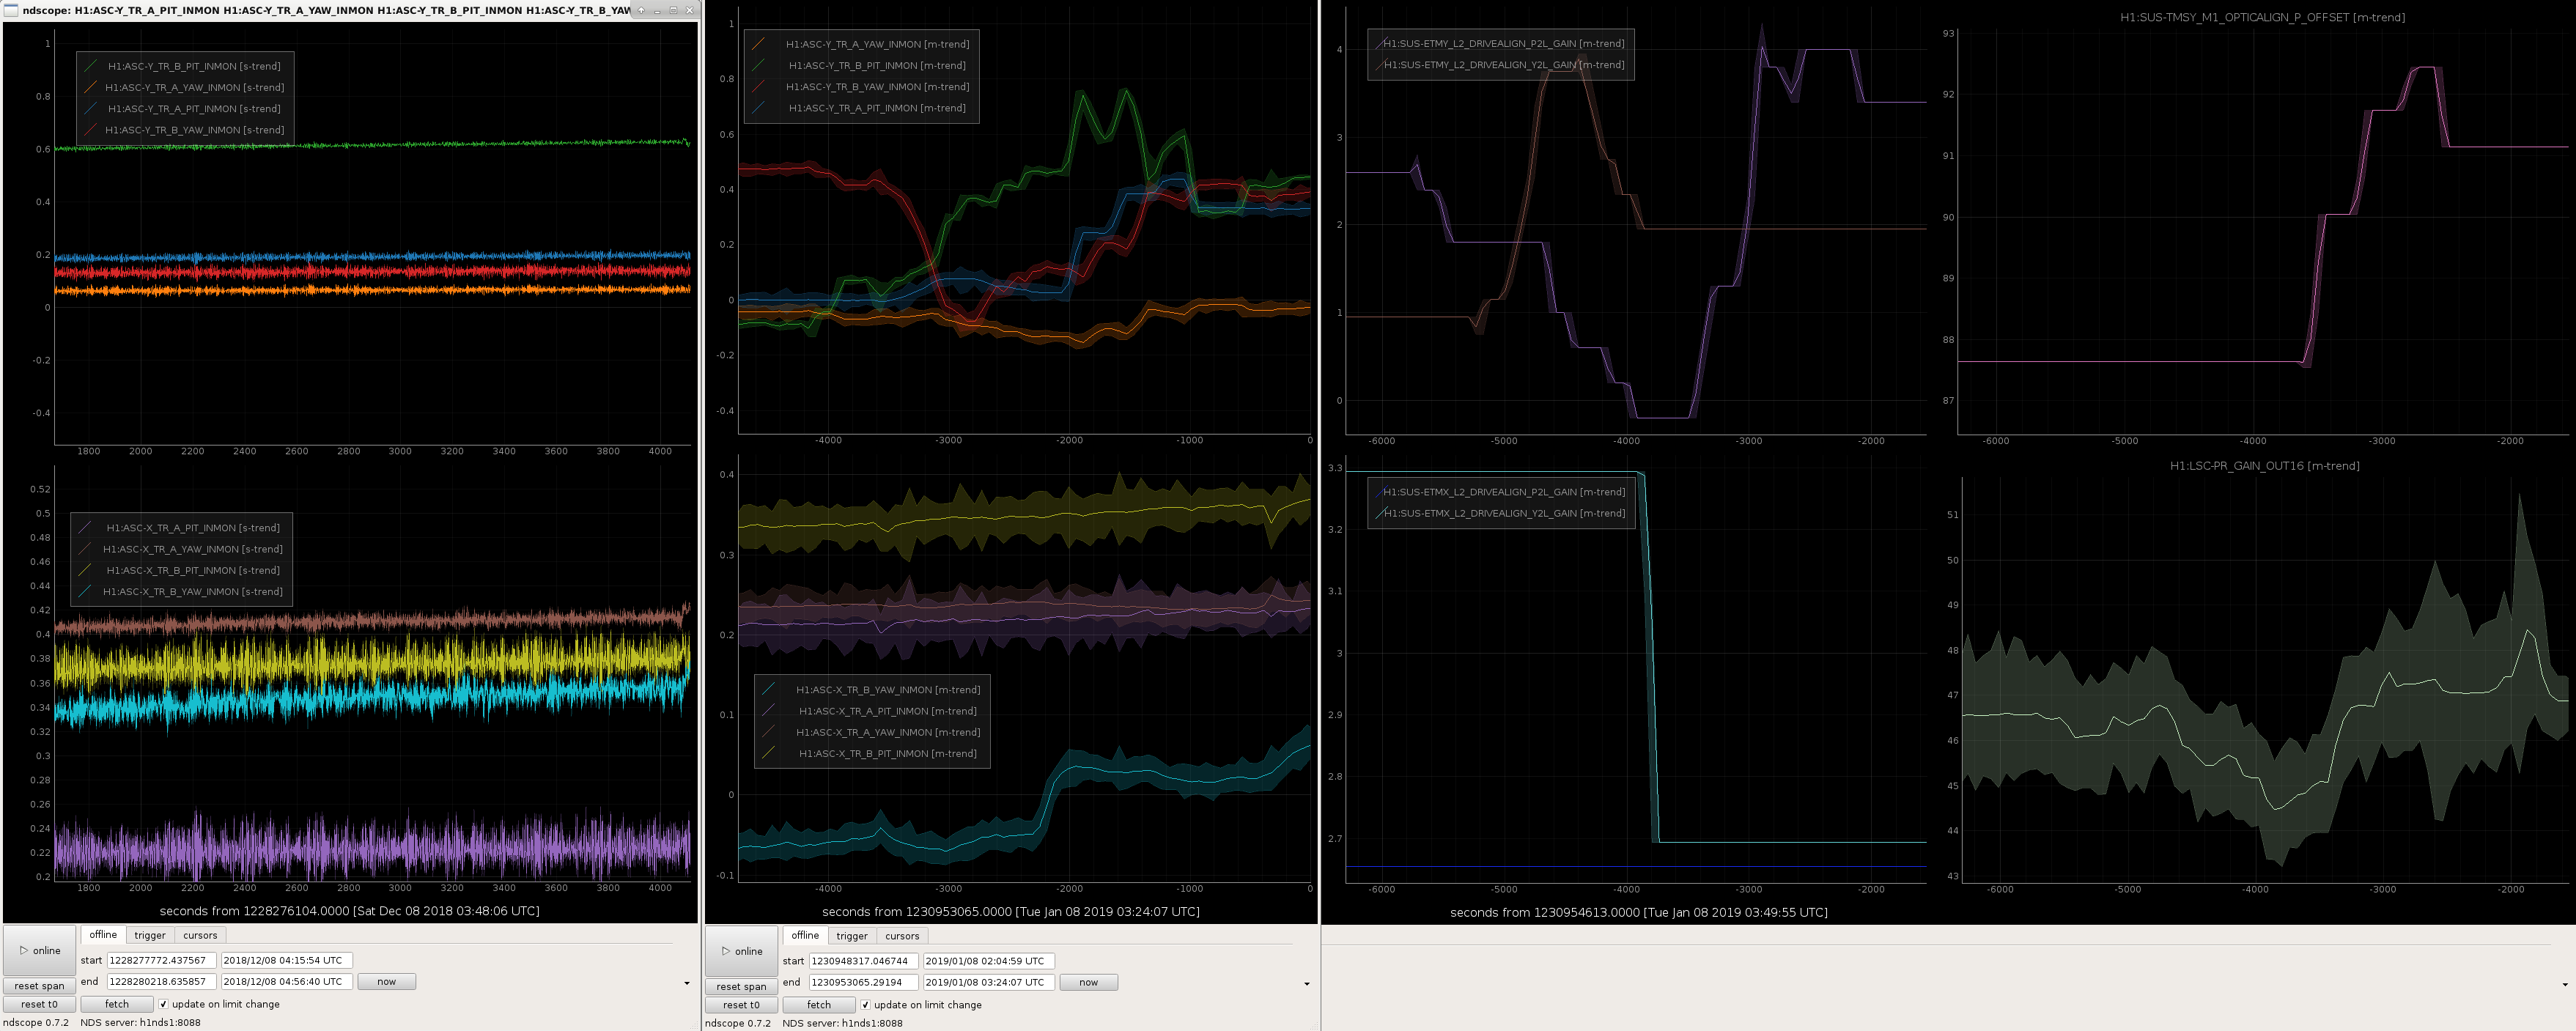Start online mode in left ndscope window
This screenshot has width=2576, height=1031.
tap(40, 951)
